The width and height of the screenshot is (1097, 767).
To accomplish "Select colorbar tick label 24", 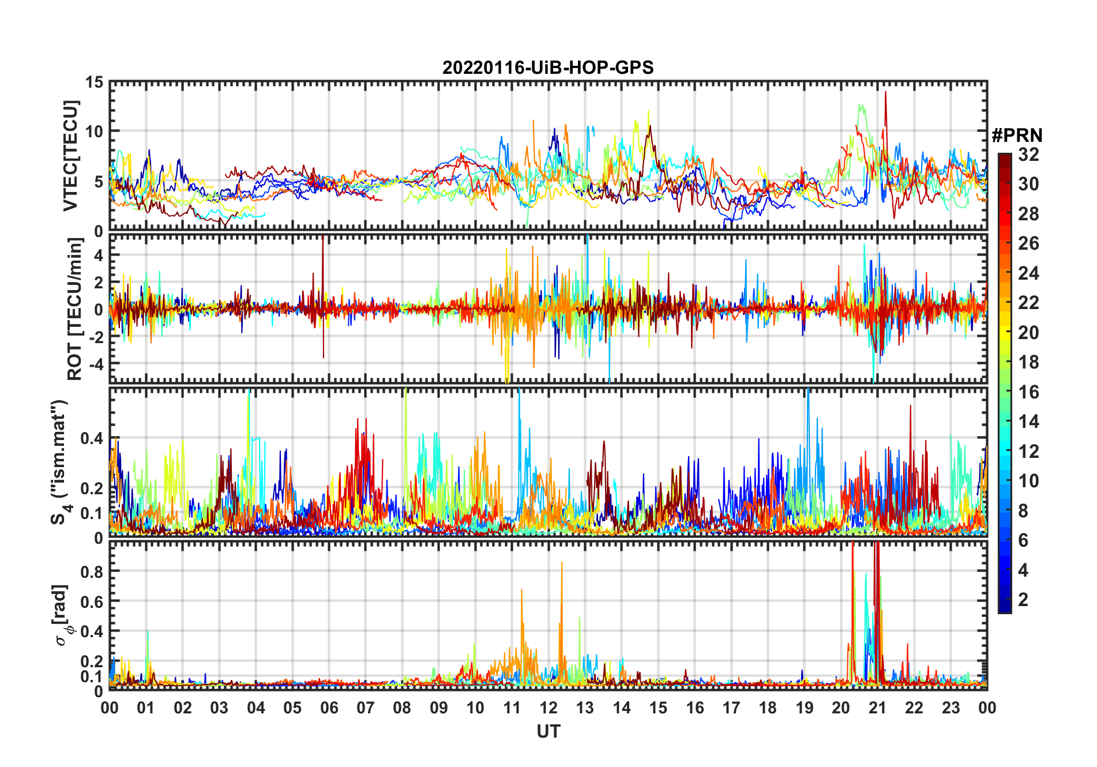I will 1028,273.
